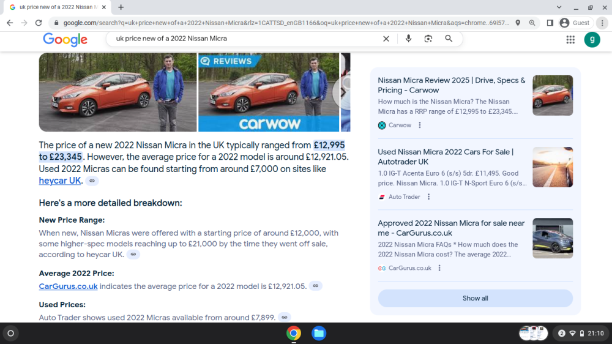Open more options for Carwow source
The image size is (612, 344).
tap(420, 125)
